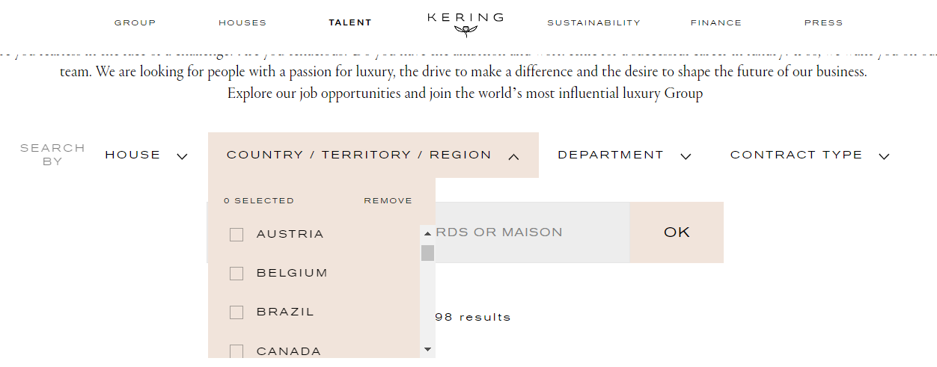Click the country list scrollbar thumb

(427, 253)
